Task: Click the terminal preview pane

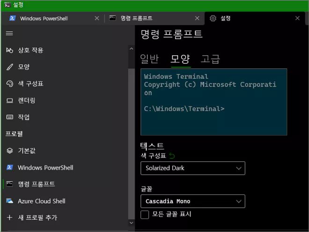Action: [x=213, y=102]
